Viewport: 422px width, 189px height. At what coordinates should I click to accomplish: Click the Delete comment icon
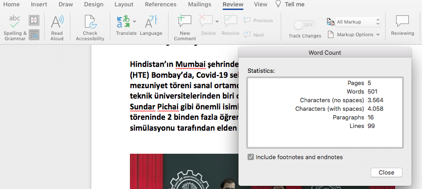[206, 21]
